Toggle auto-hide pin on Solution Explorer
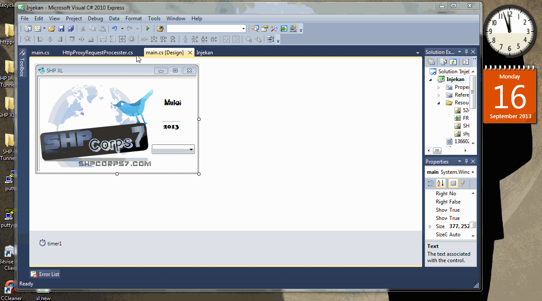 click(x=466, y=52)
